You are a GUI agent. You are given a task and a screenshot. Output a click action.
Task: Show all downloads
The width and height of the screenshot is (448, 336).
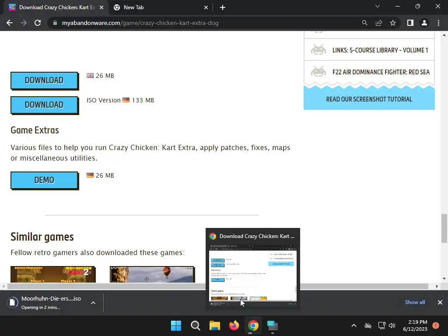pyautogui.click(x=415, y=302)
